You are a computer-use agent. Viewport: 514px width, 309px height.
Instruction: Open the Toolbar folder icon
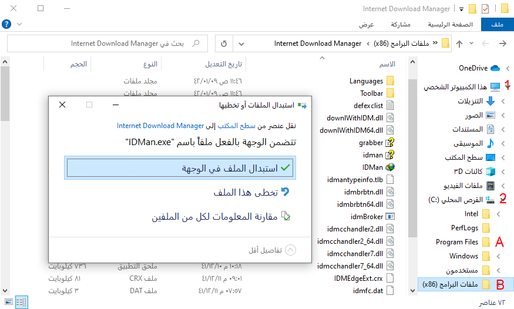[390, 93]
